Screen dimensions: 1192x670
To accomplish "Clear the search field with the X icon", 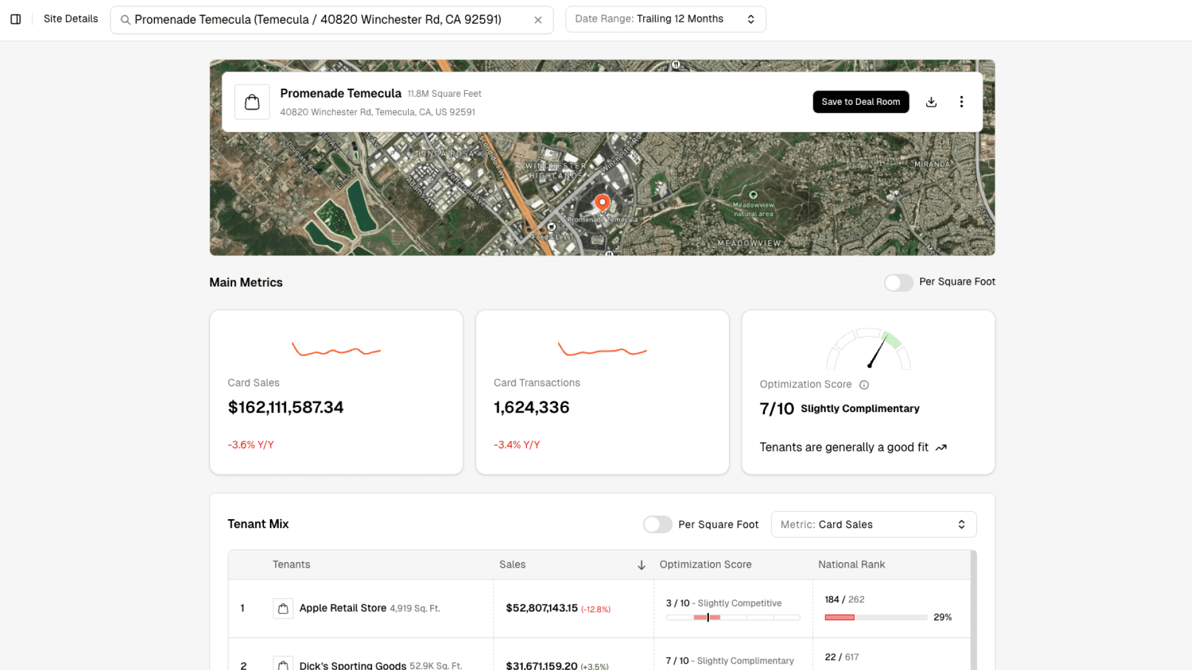I will (538, 19).
